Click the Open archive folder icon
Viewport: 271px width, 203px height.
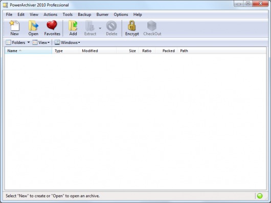coord(33,26)
